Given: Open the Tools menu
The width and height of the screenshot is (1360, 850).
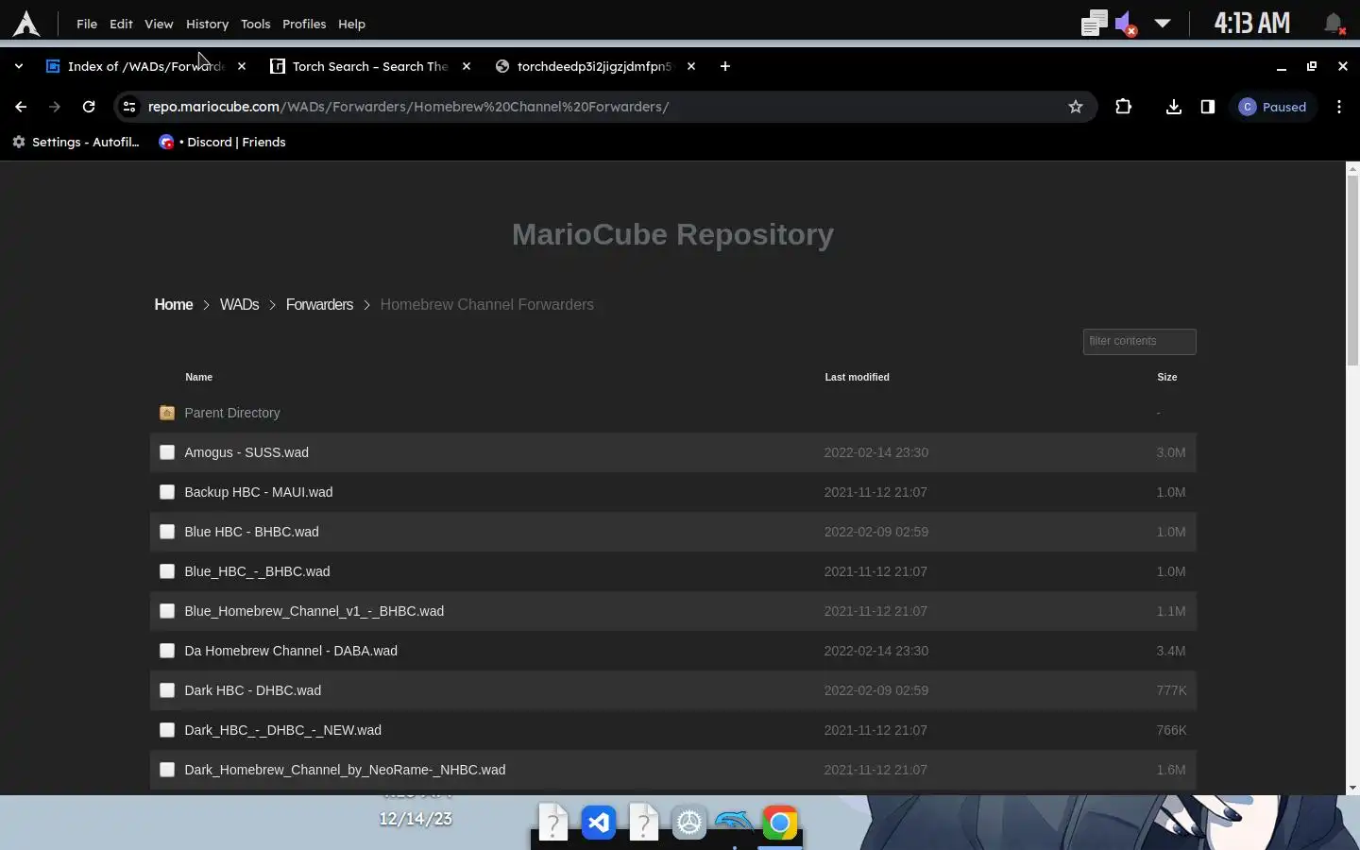Looking at the screenshot, I should (255, 24).
